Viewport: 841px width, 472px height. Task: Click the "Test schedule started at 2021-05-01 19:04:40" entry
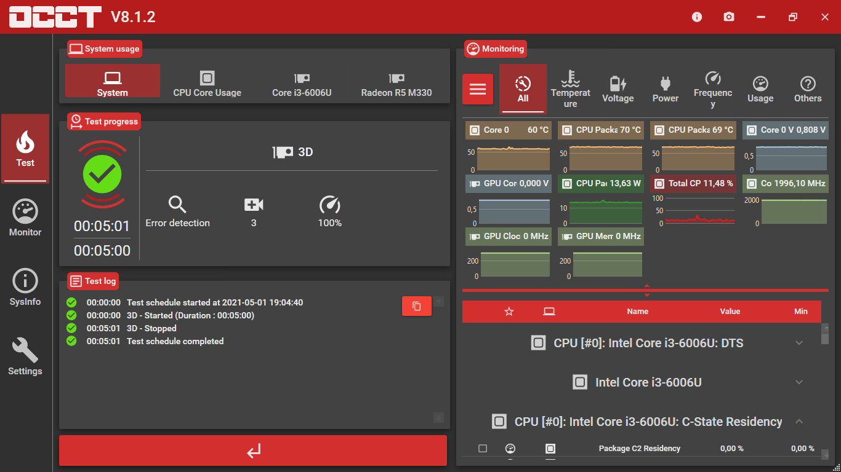click(215, 302)
